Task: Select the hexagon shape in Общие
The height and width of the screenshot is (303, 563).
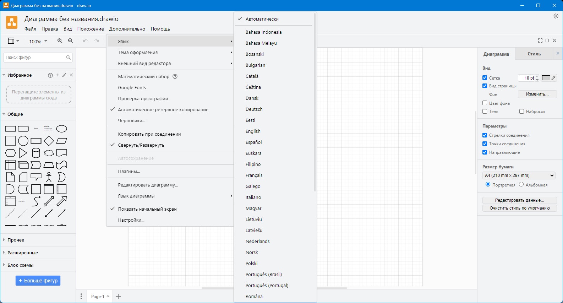Action: click(x=10, y=153)
